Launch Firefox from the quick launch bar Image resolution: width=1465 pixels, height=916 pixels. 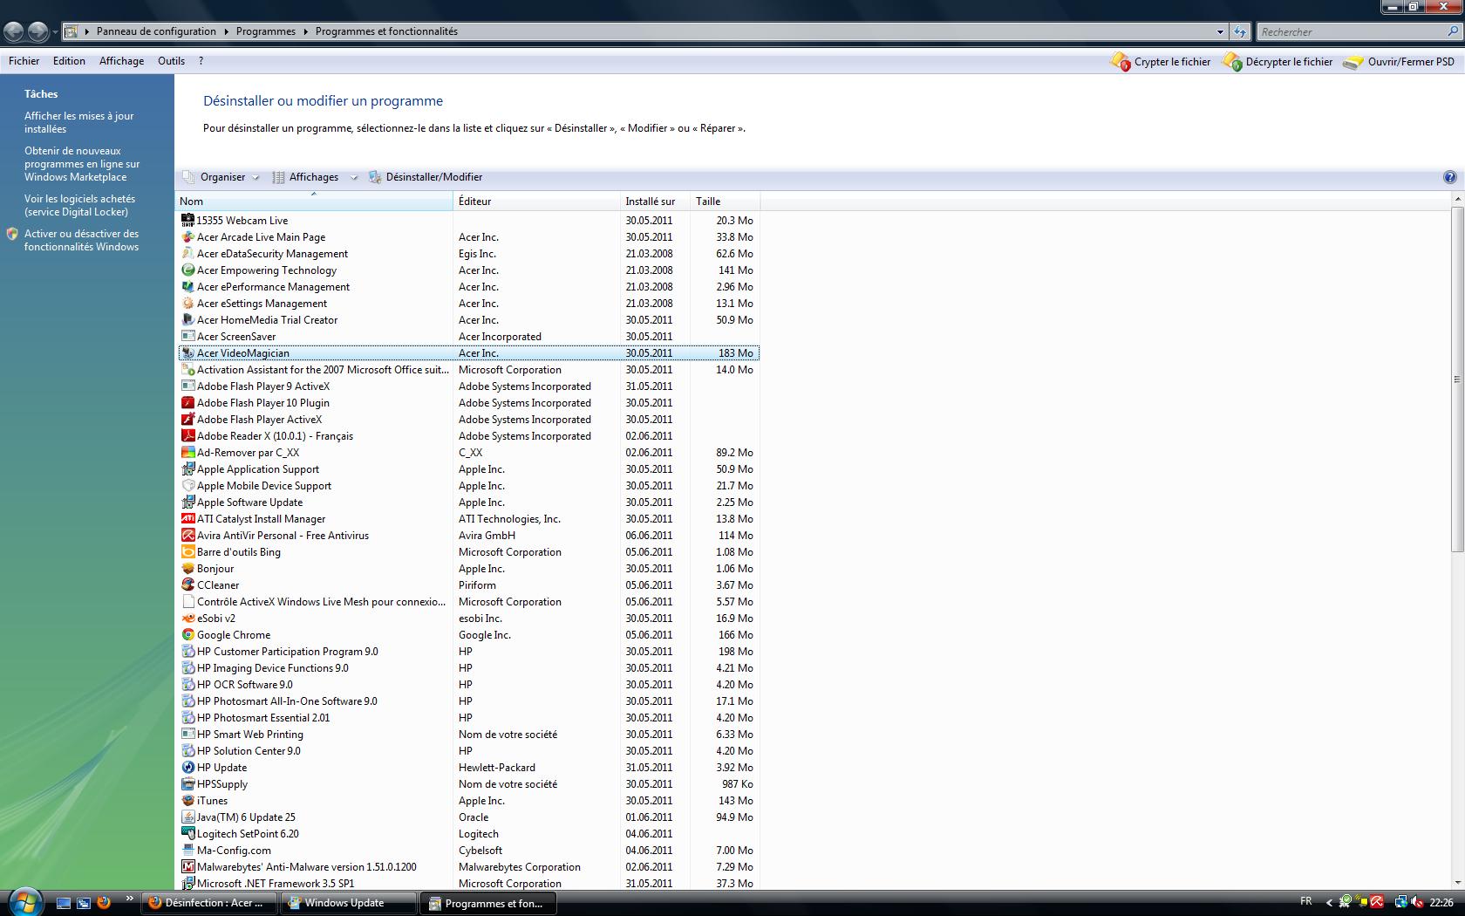coord(104,903)
